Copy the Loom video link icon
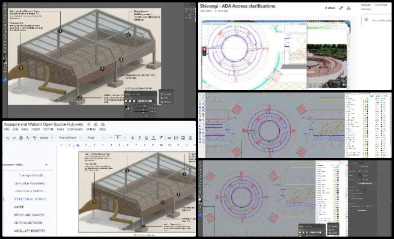 (341, 8)
